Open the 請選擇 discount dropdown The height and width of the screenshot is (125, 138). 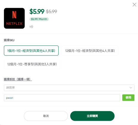pyautogui.click(x=69, y=88)
